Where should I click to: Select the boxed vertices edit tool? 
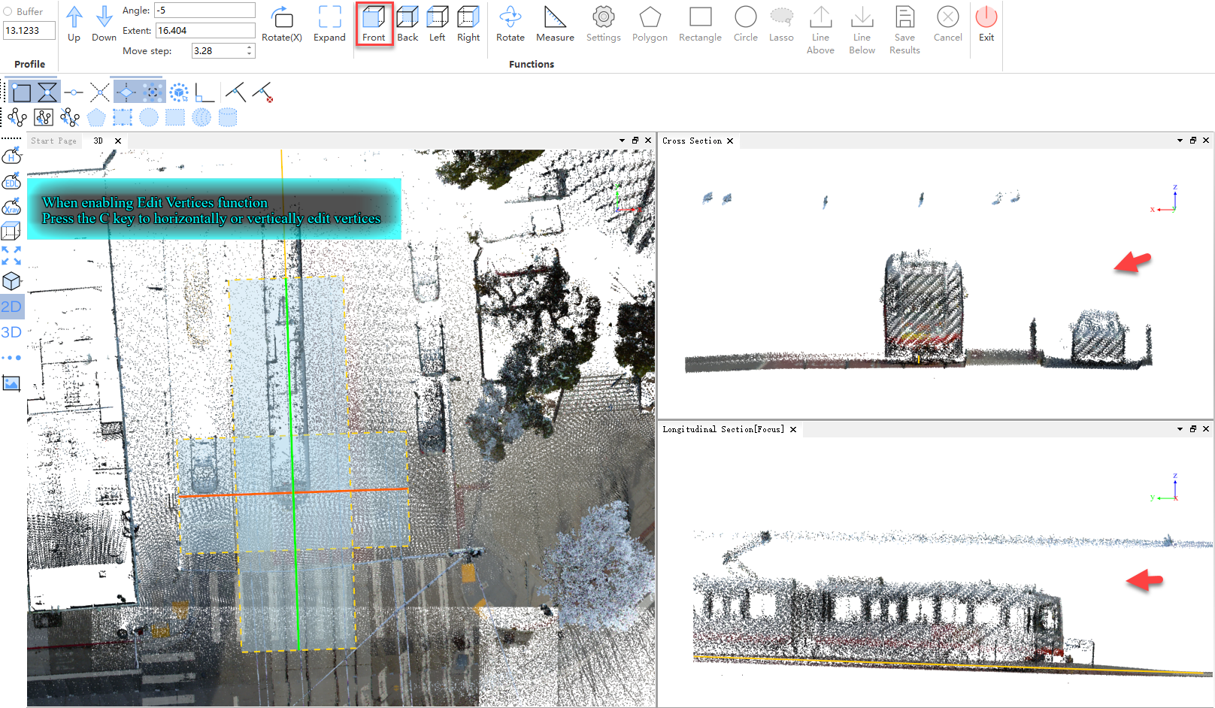click(x=44, y=117)
